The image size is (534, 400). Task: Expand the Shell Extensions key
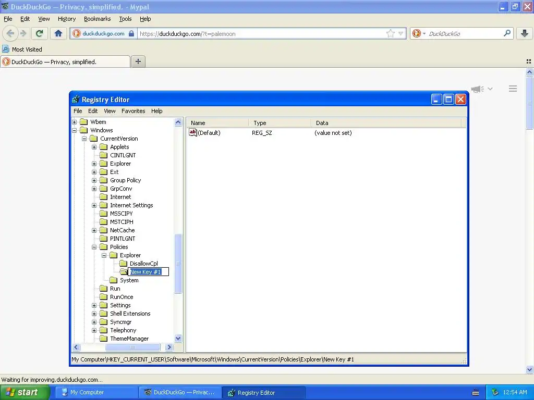coord(94,314)
